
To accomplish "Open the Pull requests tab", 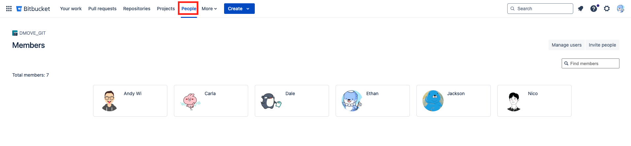I will (x=102, y=9).
